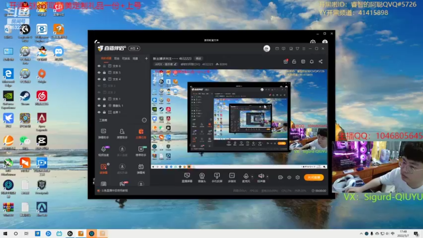Open Cortana search circle on taskbar
This screenshot has height=238, width=423.
click(x=16, y=234)
